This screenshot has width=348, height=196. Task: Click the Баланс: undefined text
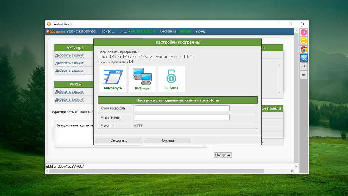[81, 31]
